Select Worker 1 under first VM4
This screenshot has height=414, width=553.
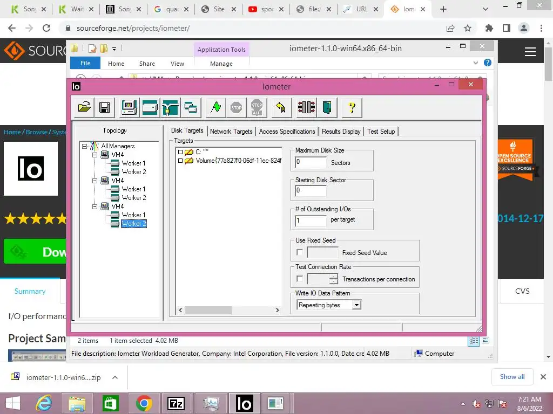click(134, 163)
